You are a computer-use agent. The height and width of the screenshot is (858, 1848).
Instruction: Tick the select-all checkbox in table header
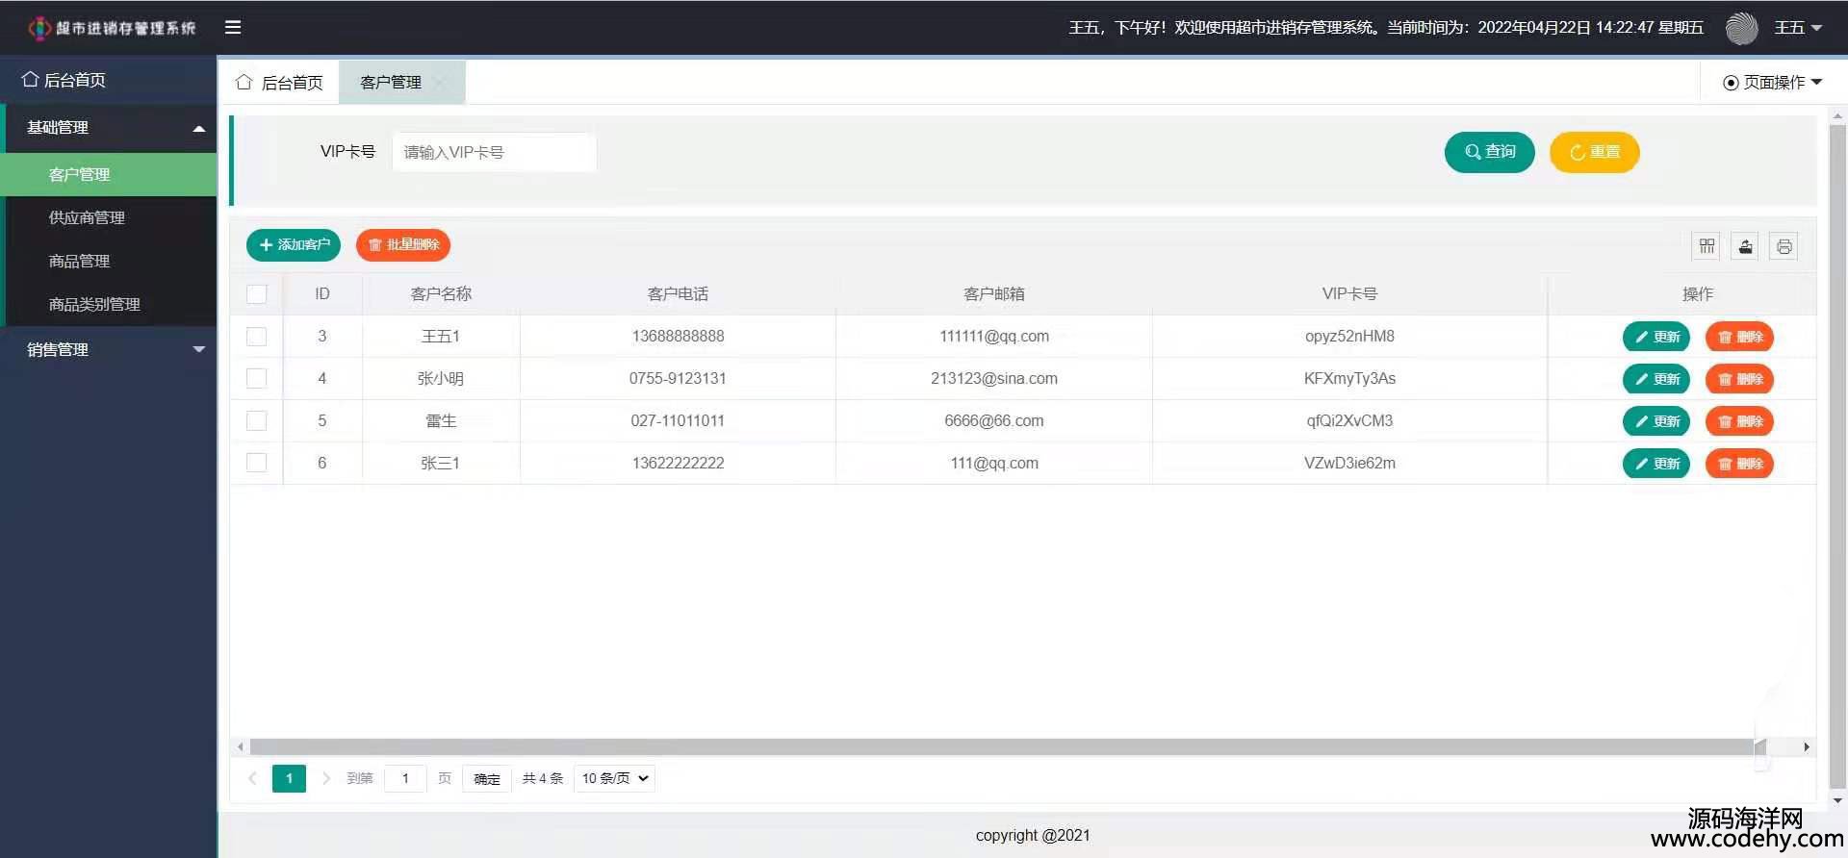(256, 294)
